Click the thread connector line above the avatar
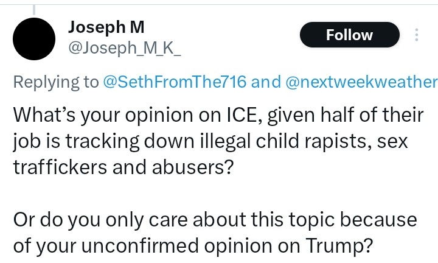This screenshot has width=438, height=263. (34, 9)
